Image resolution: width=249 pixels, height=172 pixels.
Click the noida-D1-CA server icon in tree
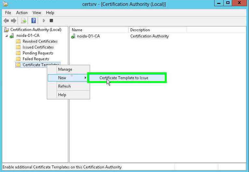point(12,36)
